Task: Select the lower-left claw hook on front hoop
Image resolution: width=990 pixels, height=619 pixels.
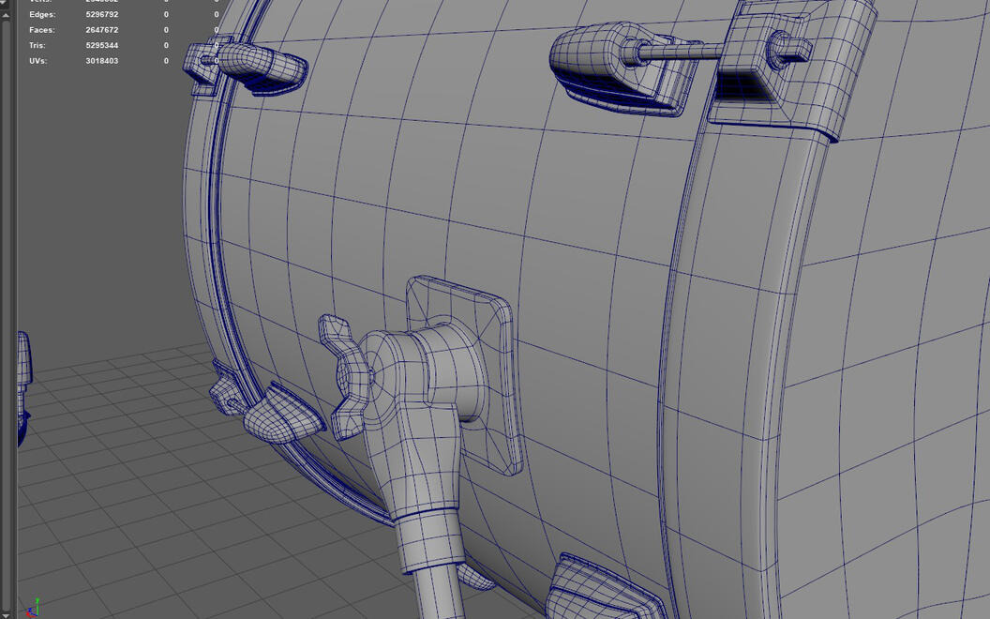Action: coord(277,413)
